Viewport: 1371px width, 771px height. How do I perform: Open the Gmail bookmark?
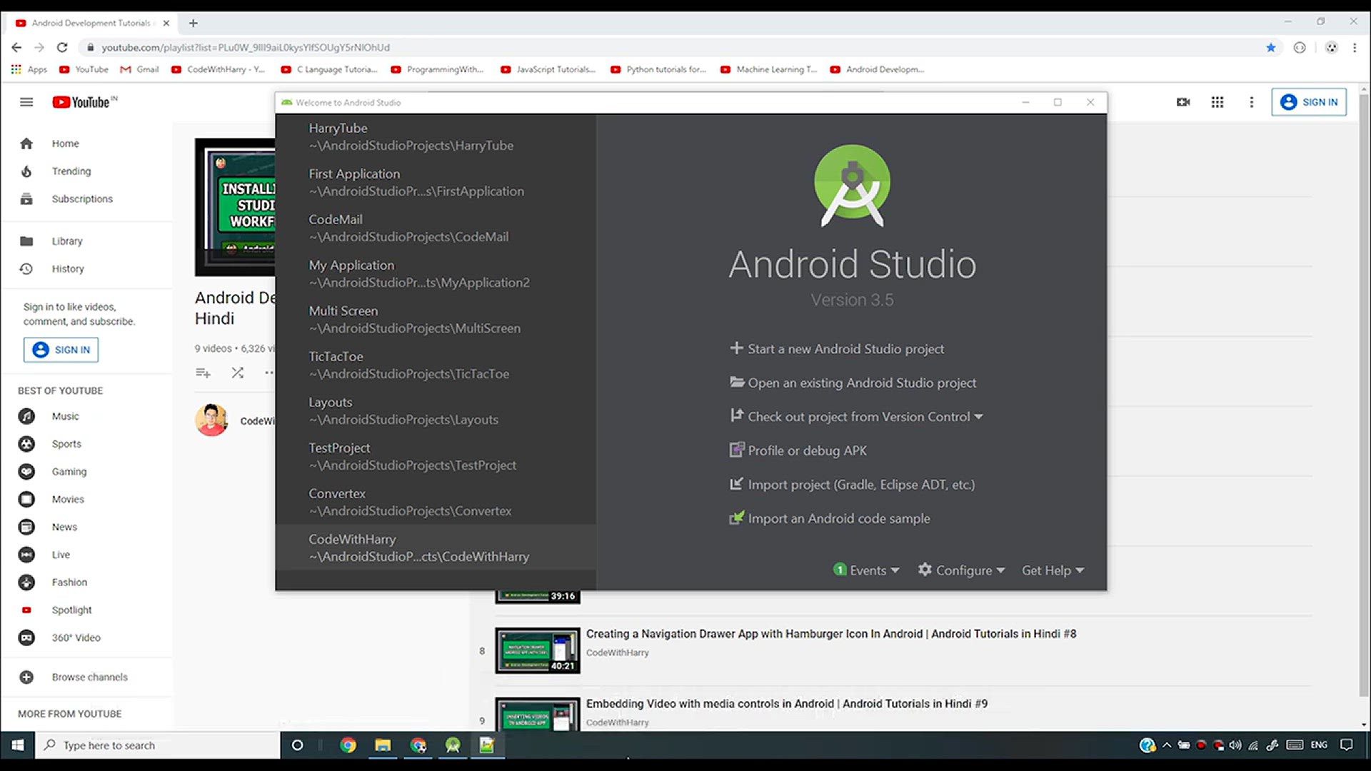[x=139, y=69]
